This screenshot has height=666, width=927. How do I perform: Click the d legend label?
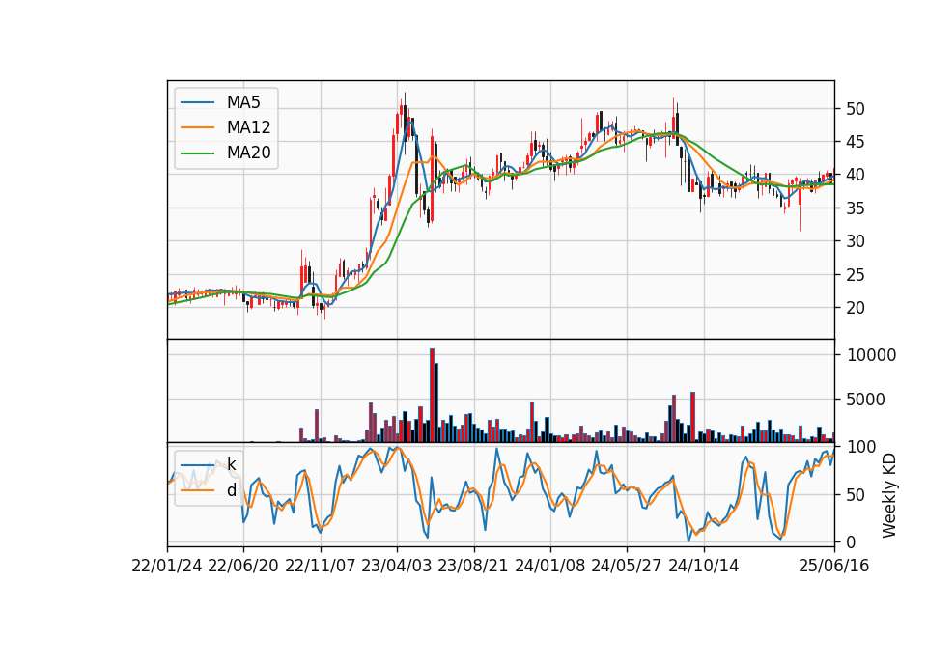(231, 490)
